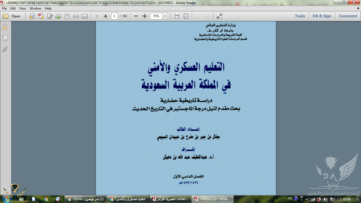Image resolution: width=361 pixels, height=203 pixels.
Task: Click the FR language indicator in tray
Action: (x=290, y=199)
